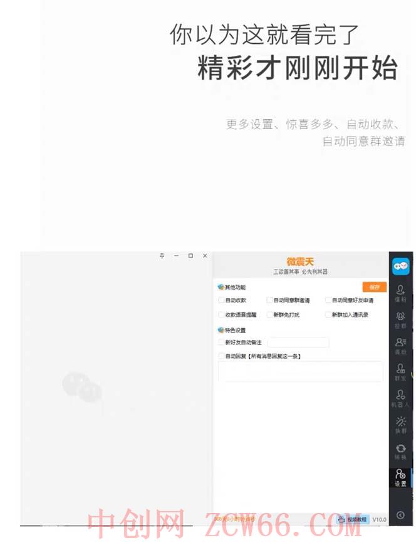Check the 自动回复 option
The width and height of the screenshot is (416, 555).
(221, 356)
